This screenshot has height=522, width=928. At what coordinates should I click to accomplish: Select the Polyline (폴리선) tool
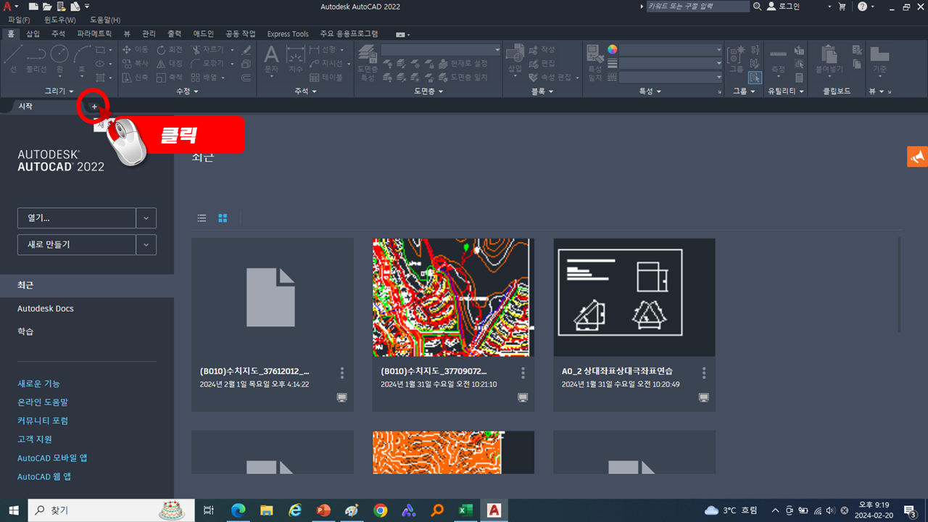point(36,59)
